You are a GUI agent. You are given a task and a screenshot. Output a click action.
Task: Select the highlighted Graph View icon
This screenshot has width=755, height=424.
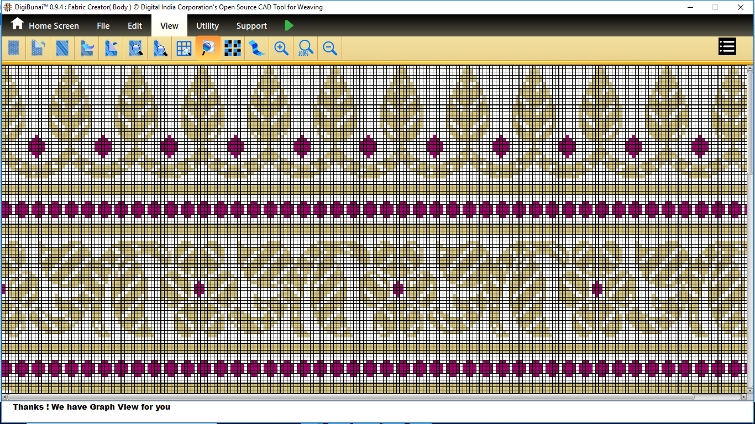208,49
